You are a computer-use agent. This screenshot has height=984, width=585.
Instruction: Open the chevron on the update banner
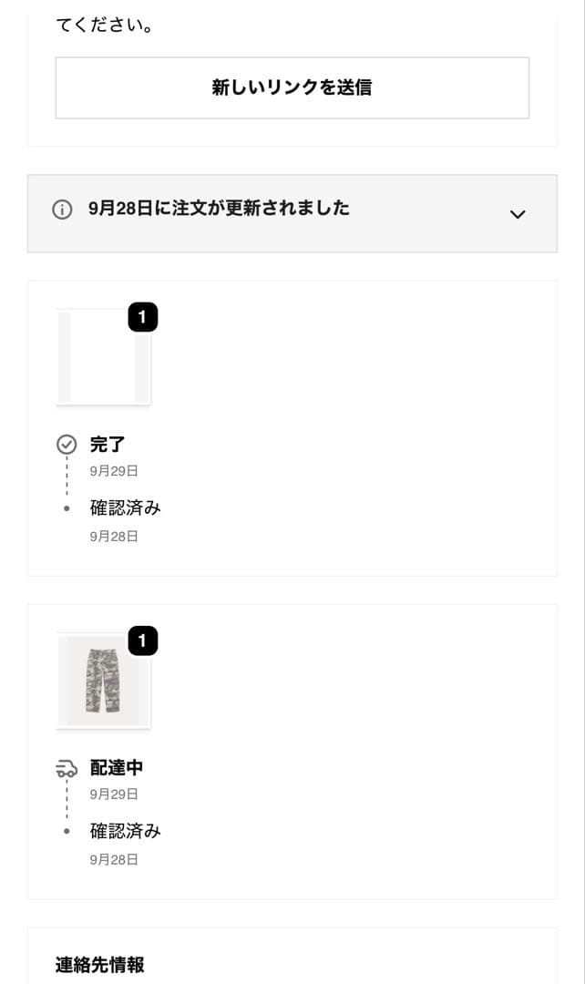(518, 214)
